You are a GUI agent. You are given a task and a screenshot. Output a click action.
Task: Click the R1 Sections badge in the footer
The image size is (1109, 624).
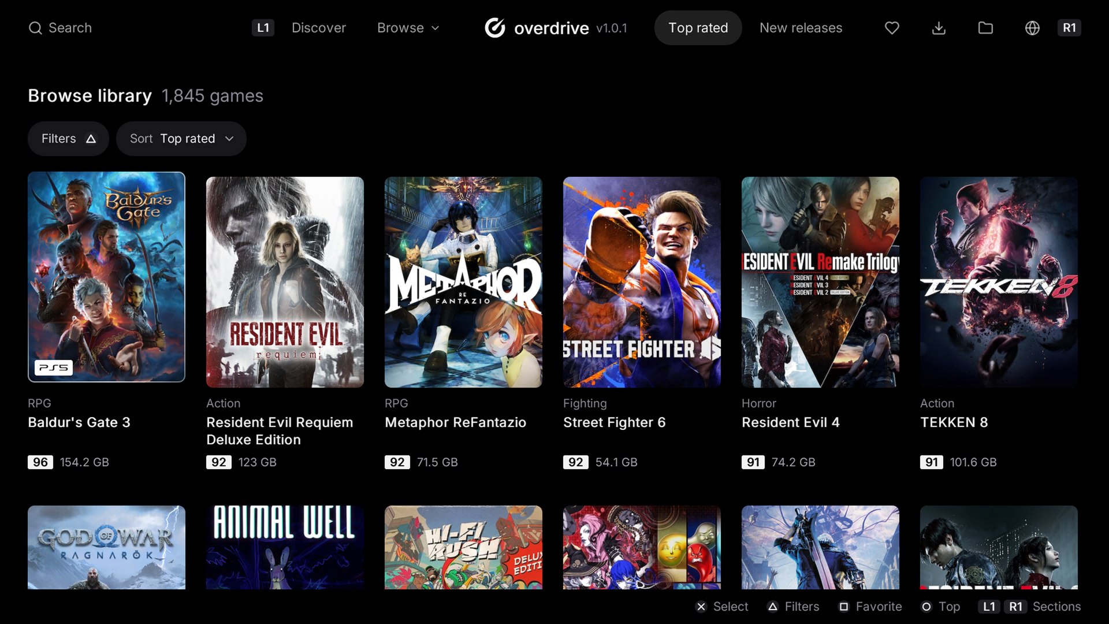tap(1015, 607)
